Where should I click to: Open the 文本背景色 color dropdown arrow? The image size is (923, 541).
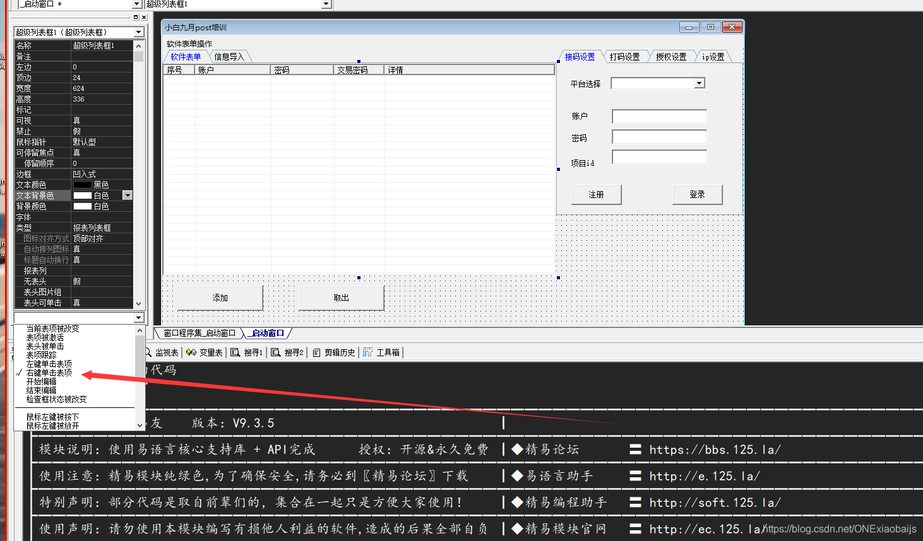coord(128,195)
